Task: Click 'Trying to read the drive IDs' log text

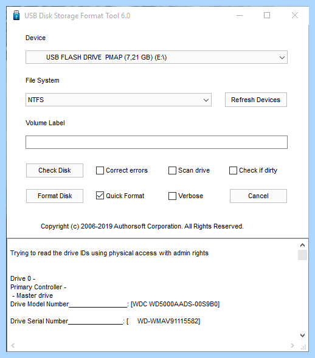Action: click(109, 253)
